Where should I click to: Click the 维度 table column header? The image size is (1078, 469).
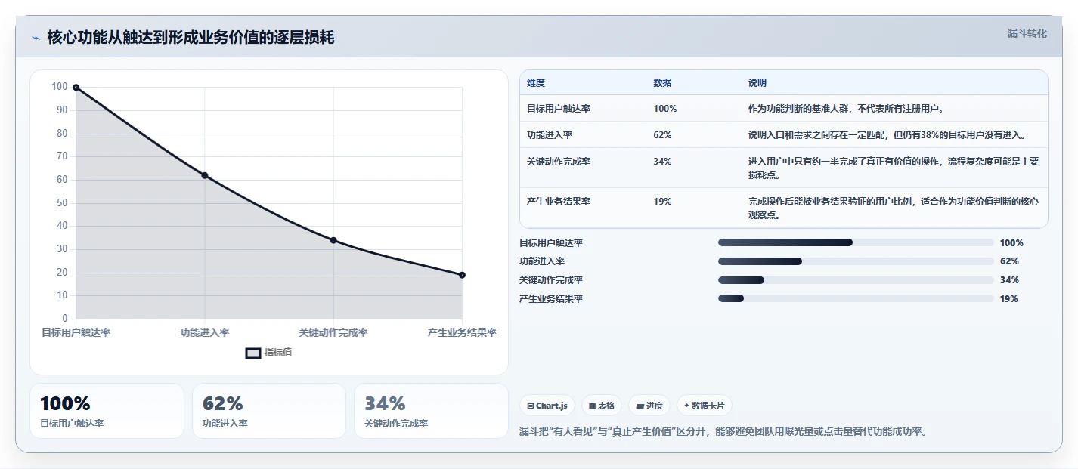pos(536,83)
